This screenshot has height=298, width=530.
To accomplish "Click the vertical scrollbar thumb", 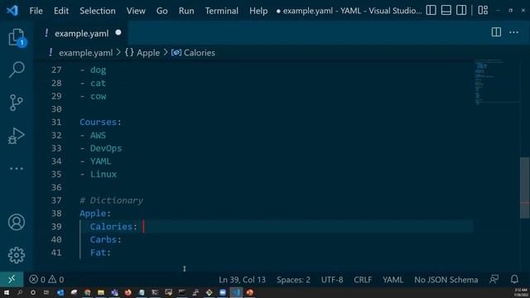I will point(524,188).
